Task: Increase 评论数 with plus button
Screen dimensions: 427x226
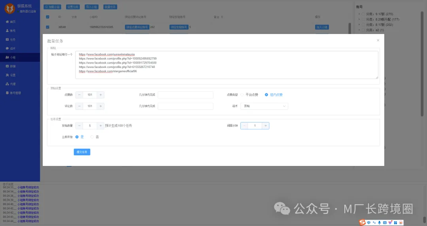Action: [100, 106]
